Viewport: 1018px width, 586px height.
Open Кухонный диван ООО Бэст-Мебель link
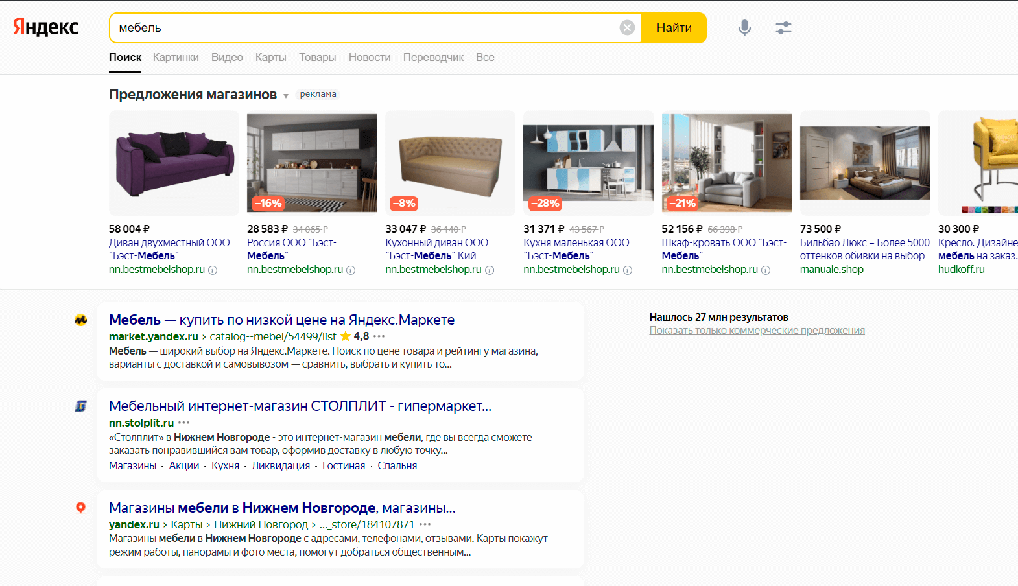(x=437, y=249)
